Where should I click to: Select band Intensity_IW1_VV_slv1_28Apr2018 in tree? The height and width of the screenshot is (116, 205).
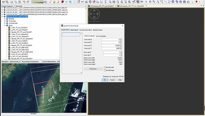(x=22, y=39)
